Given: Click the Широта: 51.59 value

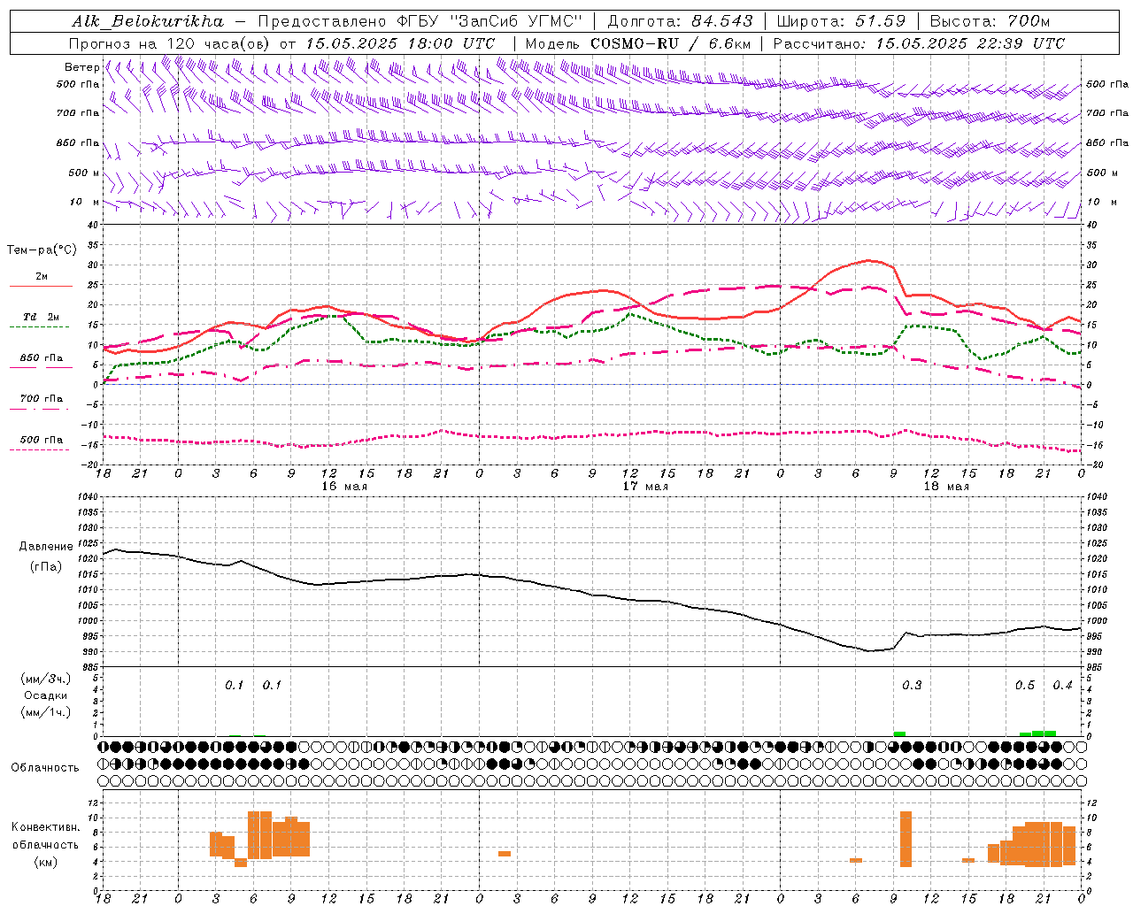Looking at the screenshot, I should point(840,21).
